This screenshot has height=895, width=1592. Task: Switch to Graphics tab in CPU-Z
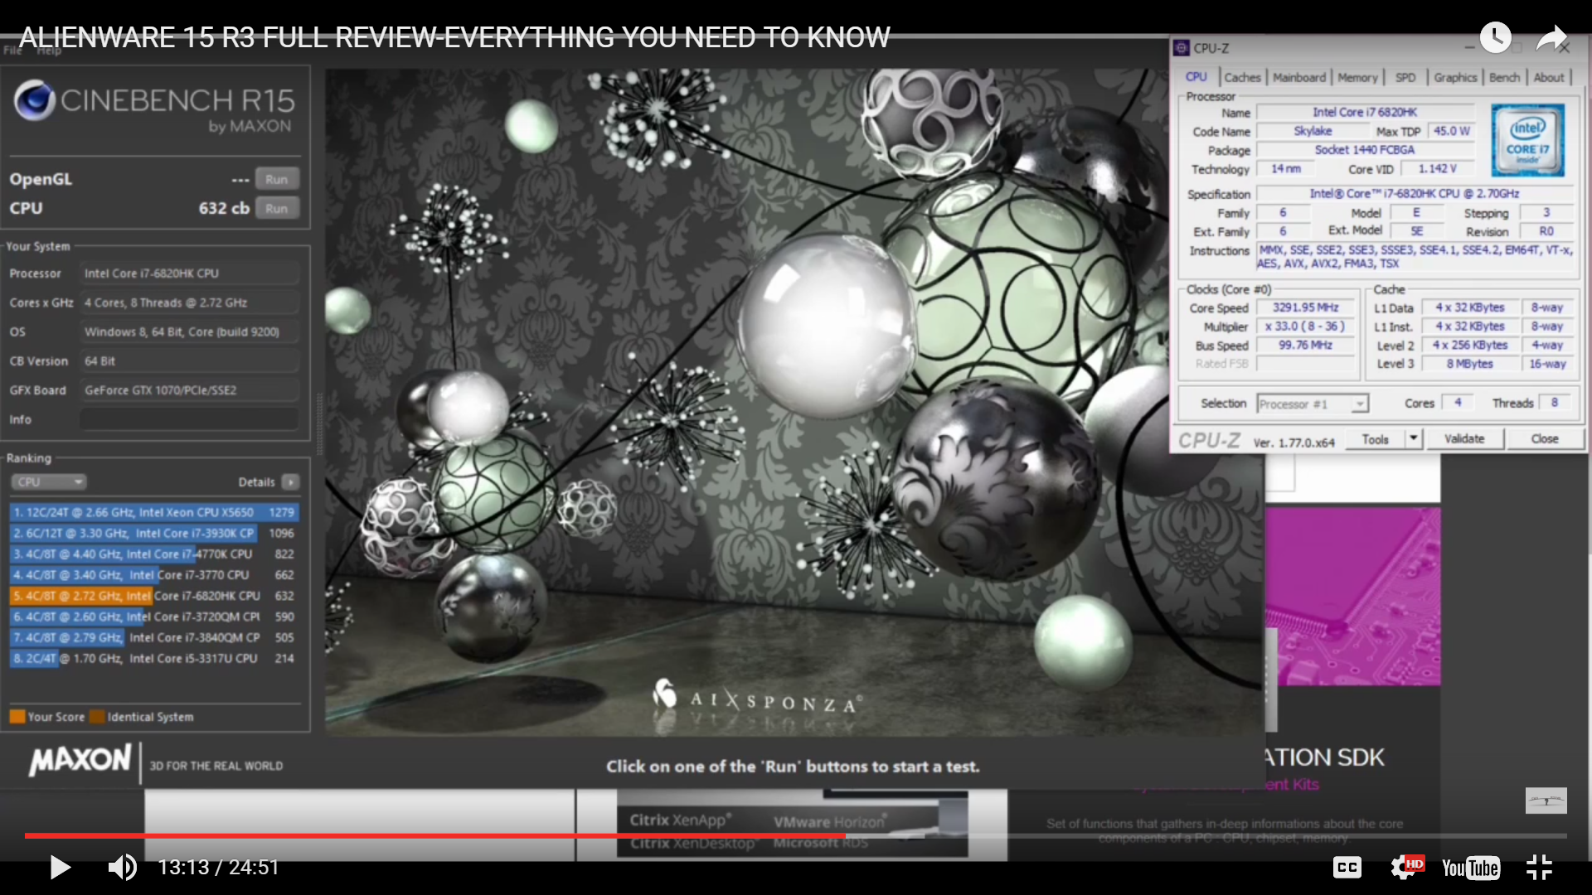tap(1455, 77)
